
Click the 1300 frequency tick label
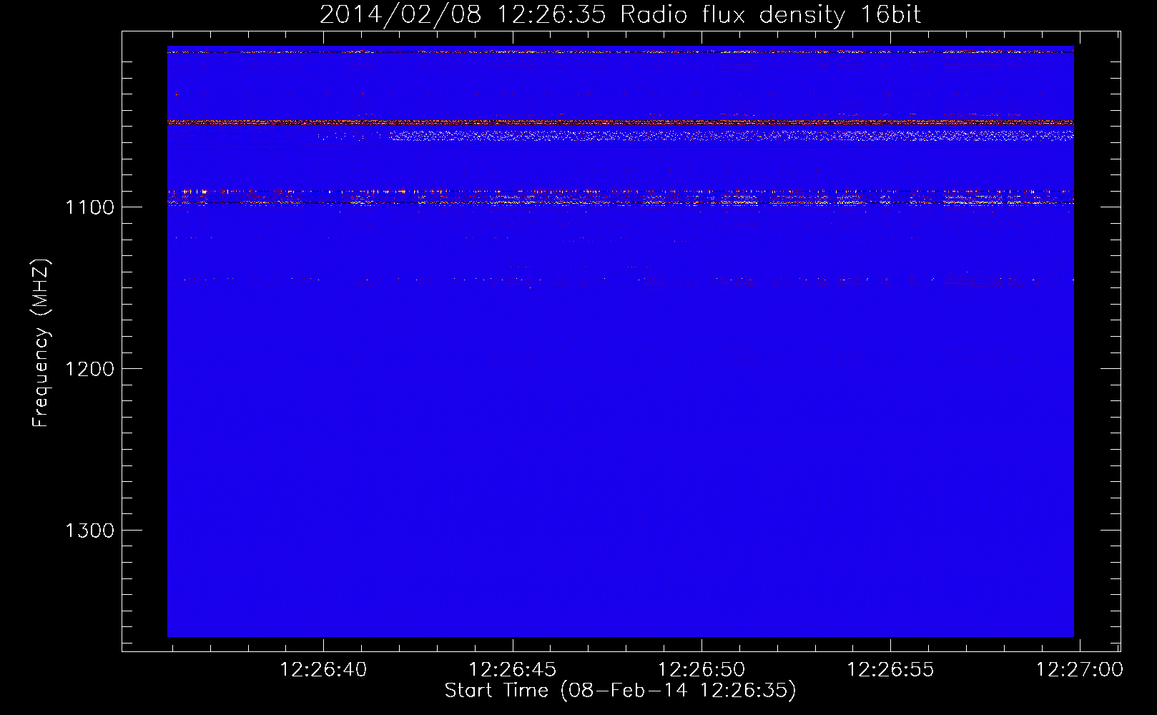pyautogui.click(x=89, y=531)
